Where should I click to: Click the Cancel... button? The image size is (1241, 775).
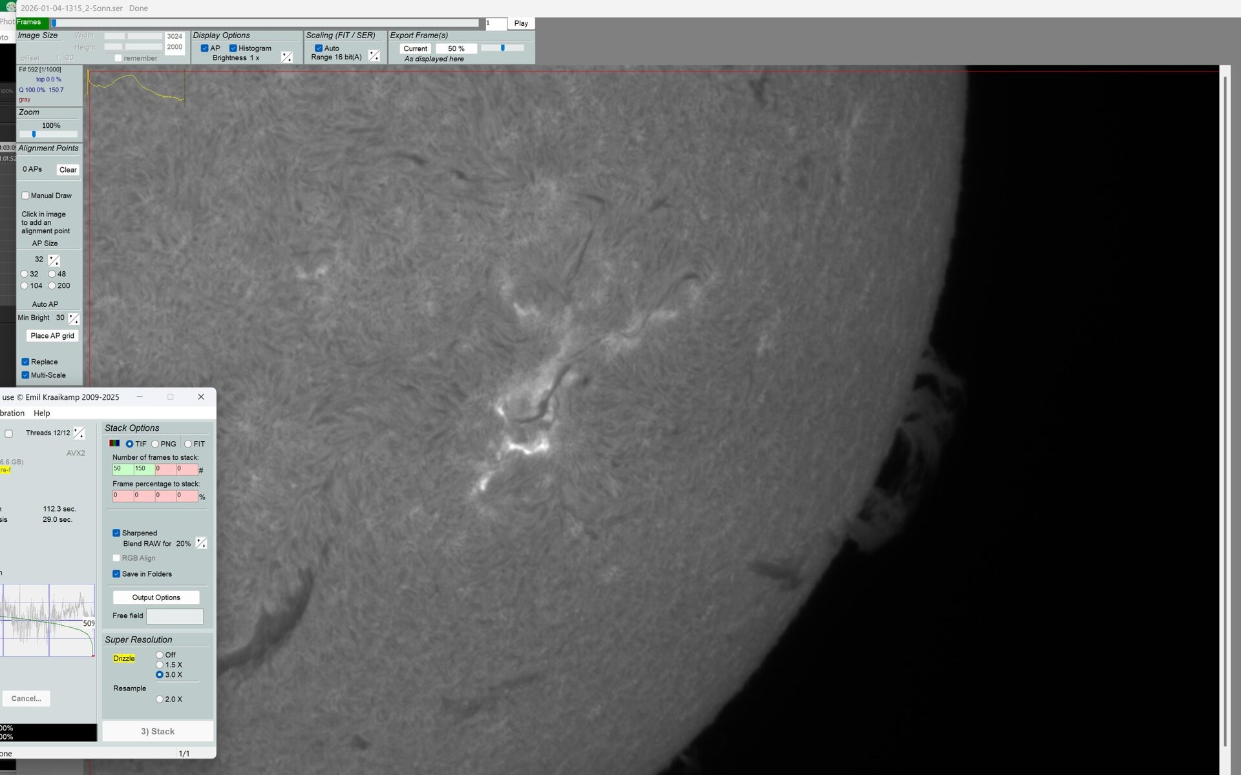[x=26, y=699]
